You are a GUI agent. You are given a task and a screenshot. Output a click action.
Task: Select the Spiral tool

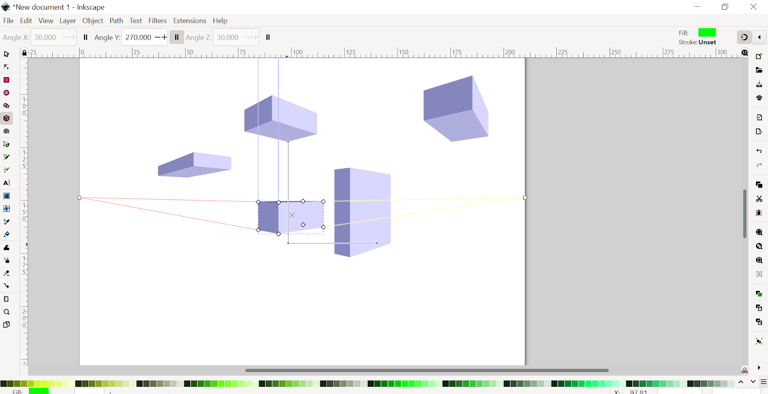pyautogui.click(x=7, y=131)
